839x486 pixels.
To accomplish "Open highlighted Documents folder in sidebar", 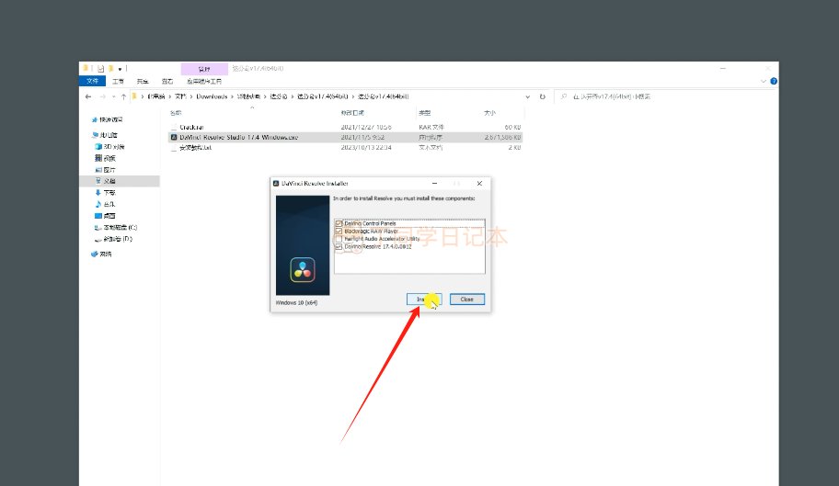I will [x=120, y=181].
